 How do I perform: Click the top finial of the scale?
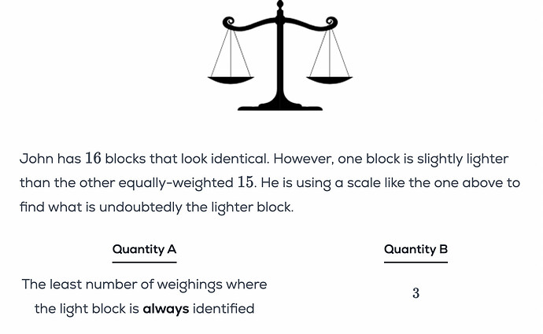[x=280, y=5]
